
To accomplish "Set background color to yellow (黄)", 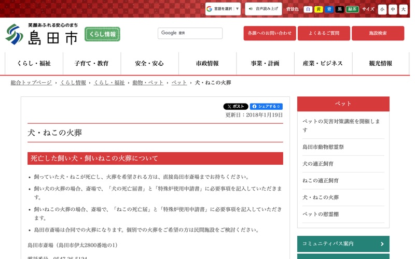I will click(319, 9).
